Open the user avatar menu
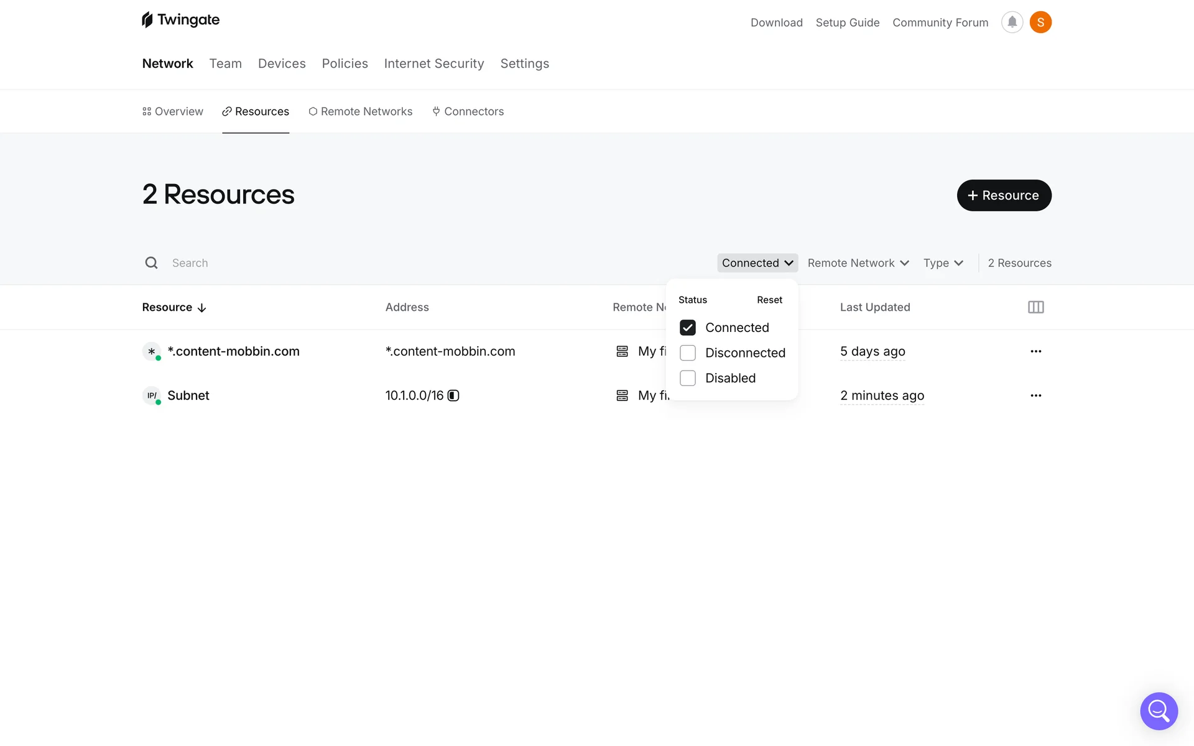 (1040, 22)
